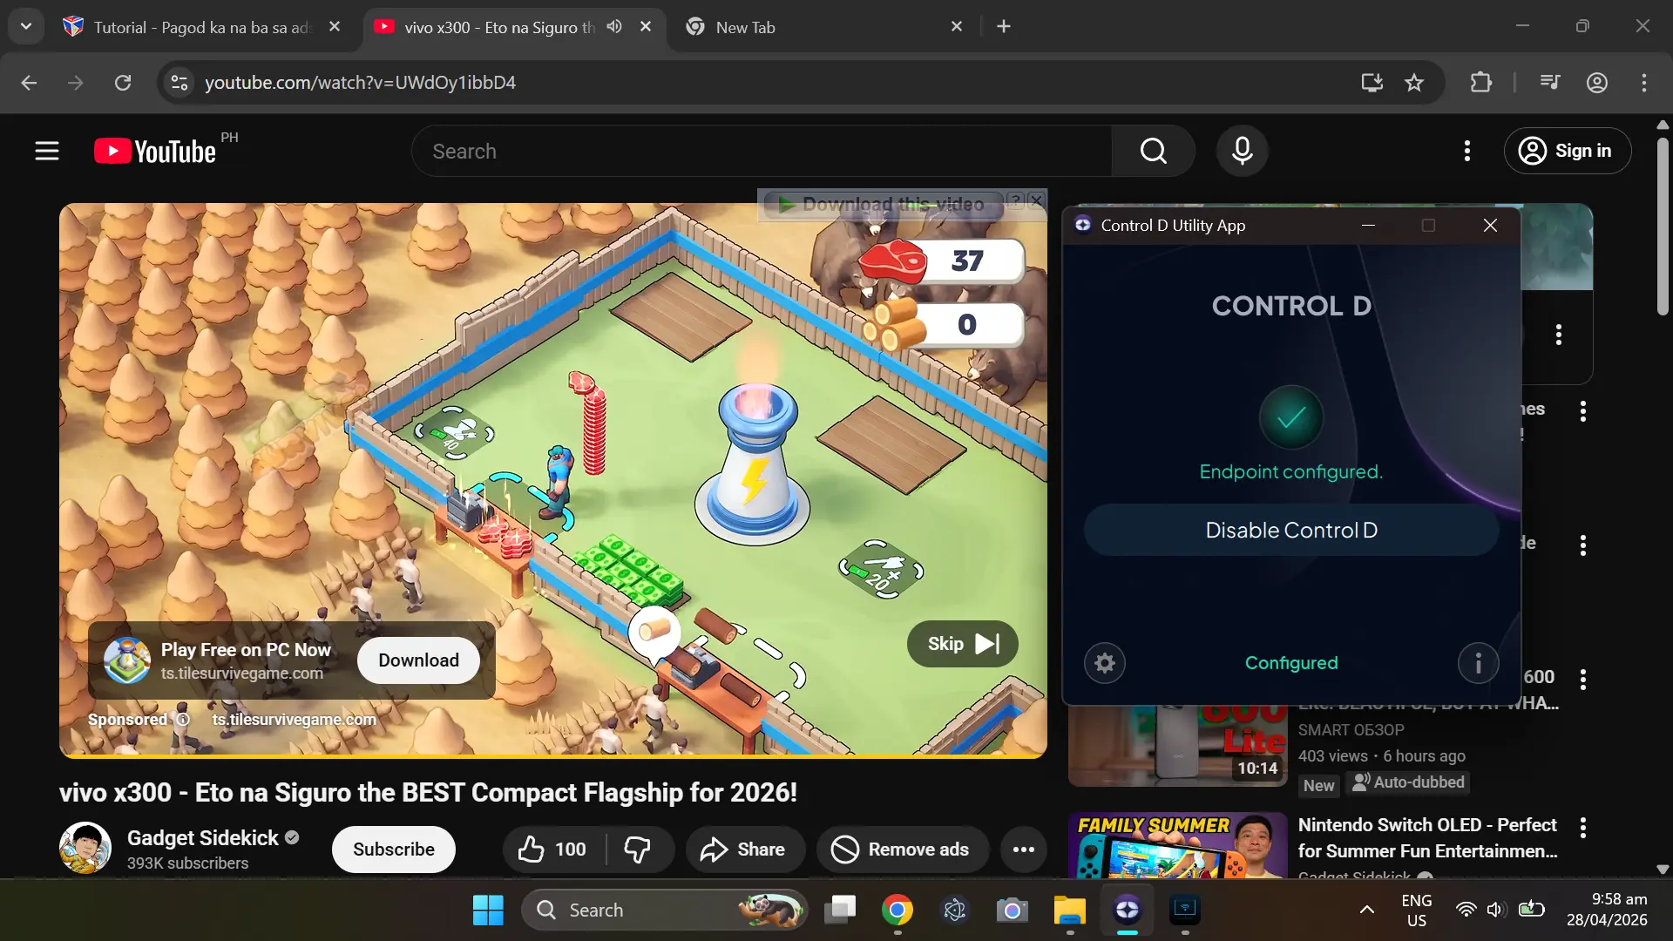Open the Camera app on taskbar
1673x941 pixels.
[x=1012, y=911]
